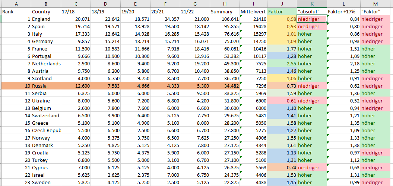The width and height of the screenshot is (393, 186).
Task: Click the Faktor +17% header cell
Action: click(343, 12)
